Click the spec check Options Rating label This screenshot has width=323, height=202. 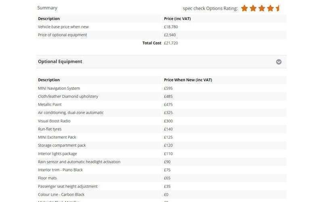[210, 8]
